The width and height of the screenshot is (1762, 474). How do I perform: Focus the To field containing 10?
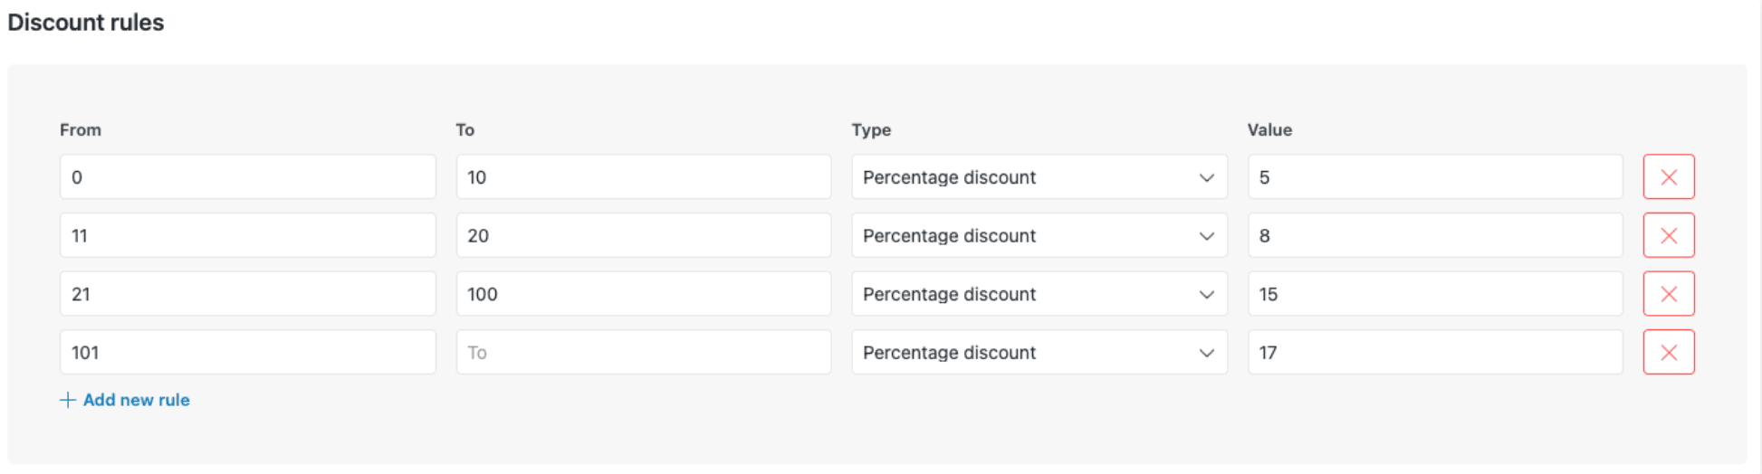pyautogui.click(x=644, y=177)
